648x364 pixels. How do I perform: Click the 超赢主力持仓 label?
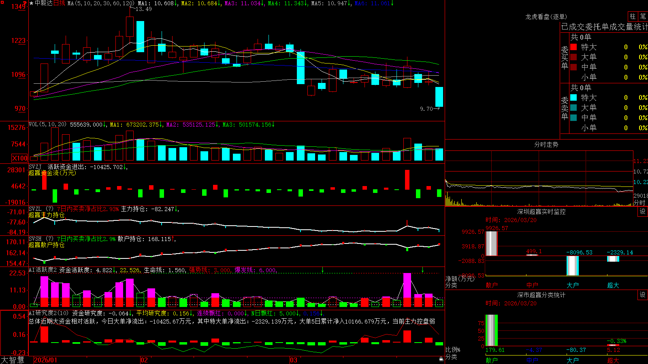(47, 215)
